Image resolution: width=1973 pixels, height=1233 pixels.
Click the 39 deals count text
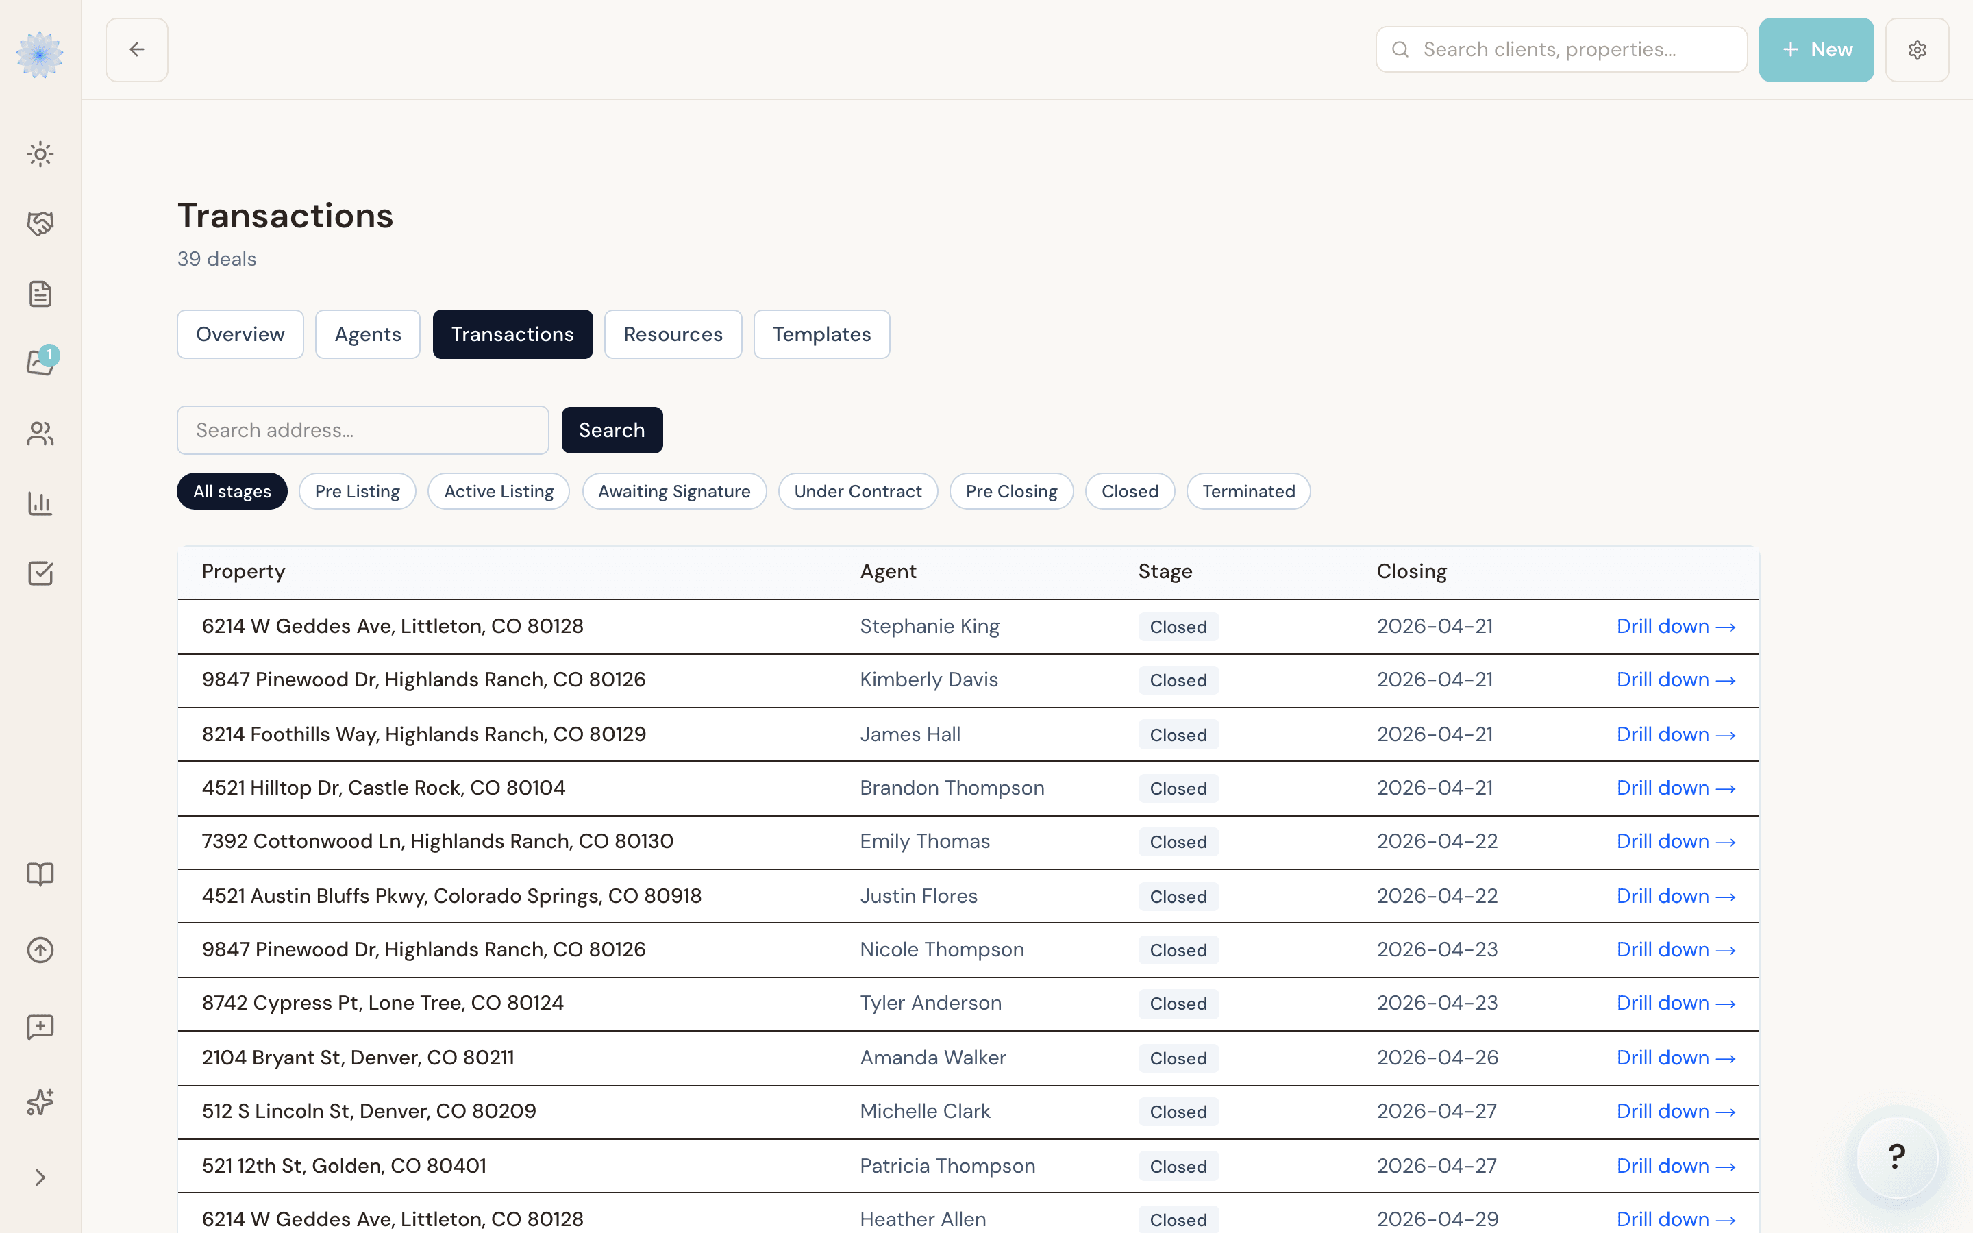[217, 258]
